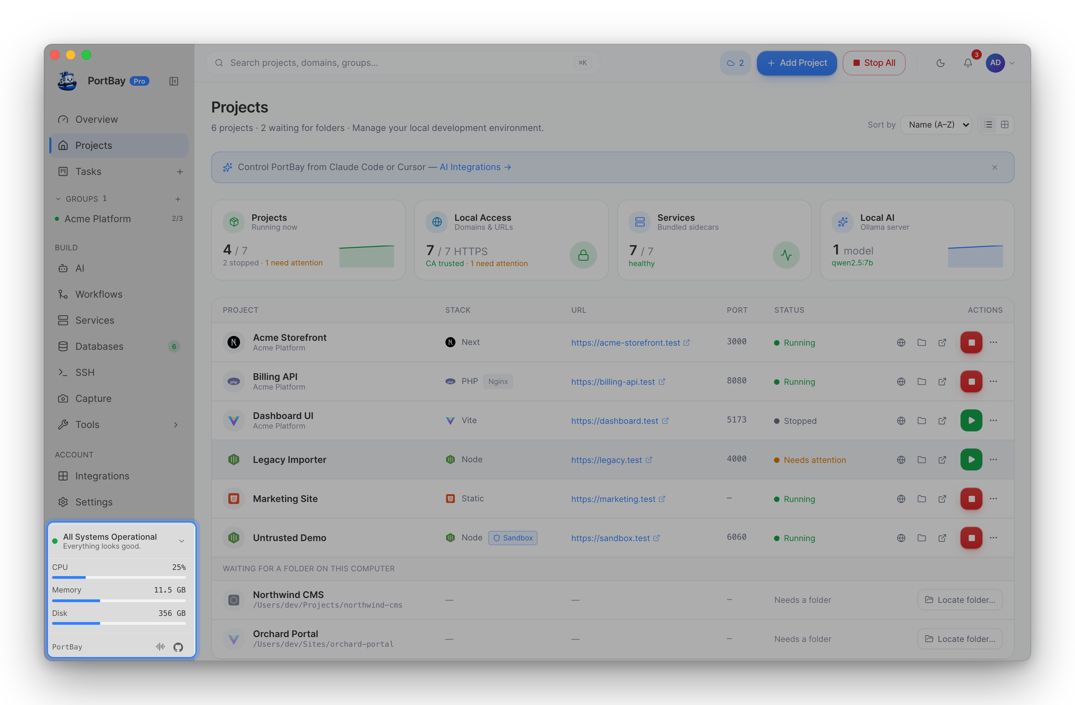This screenshot has height=705, width=1075.
Task: Start the Dashboard UI project
Action: [971, 421]
